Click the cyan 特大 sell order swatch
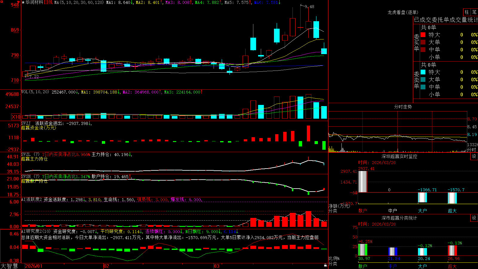478x269 pixels. pyautogui.click(x=423, y=72)
